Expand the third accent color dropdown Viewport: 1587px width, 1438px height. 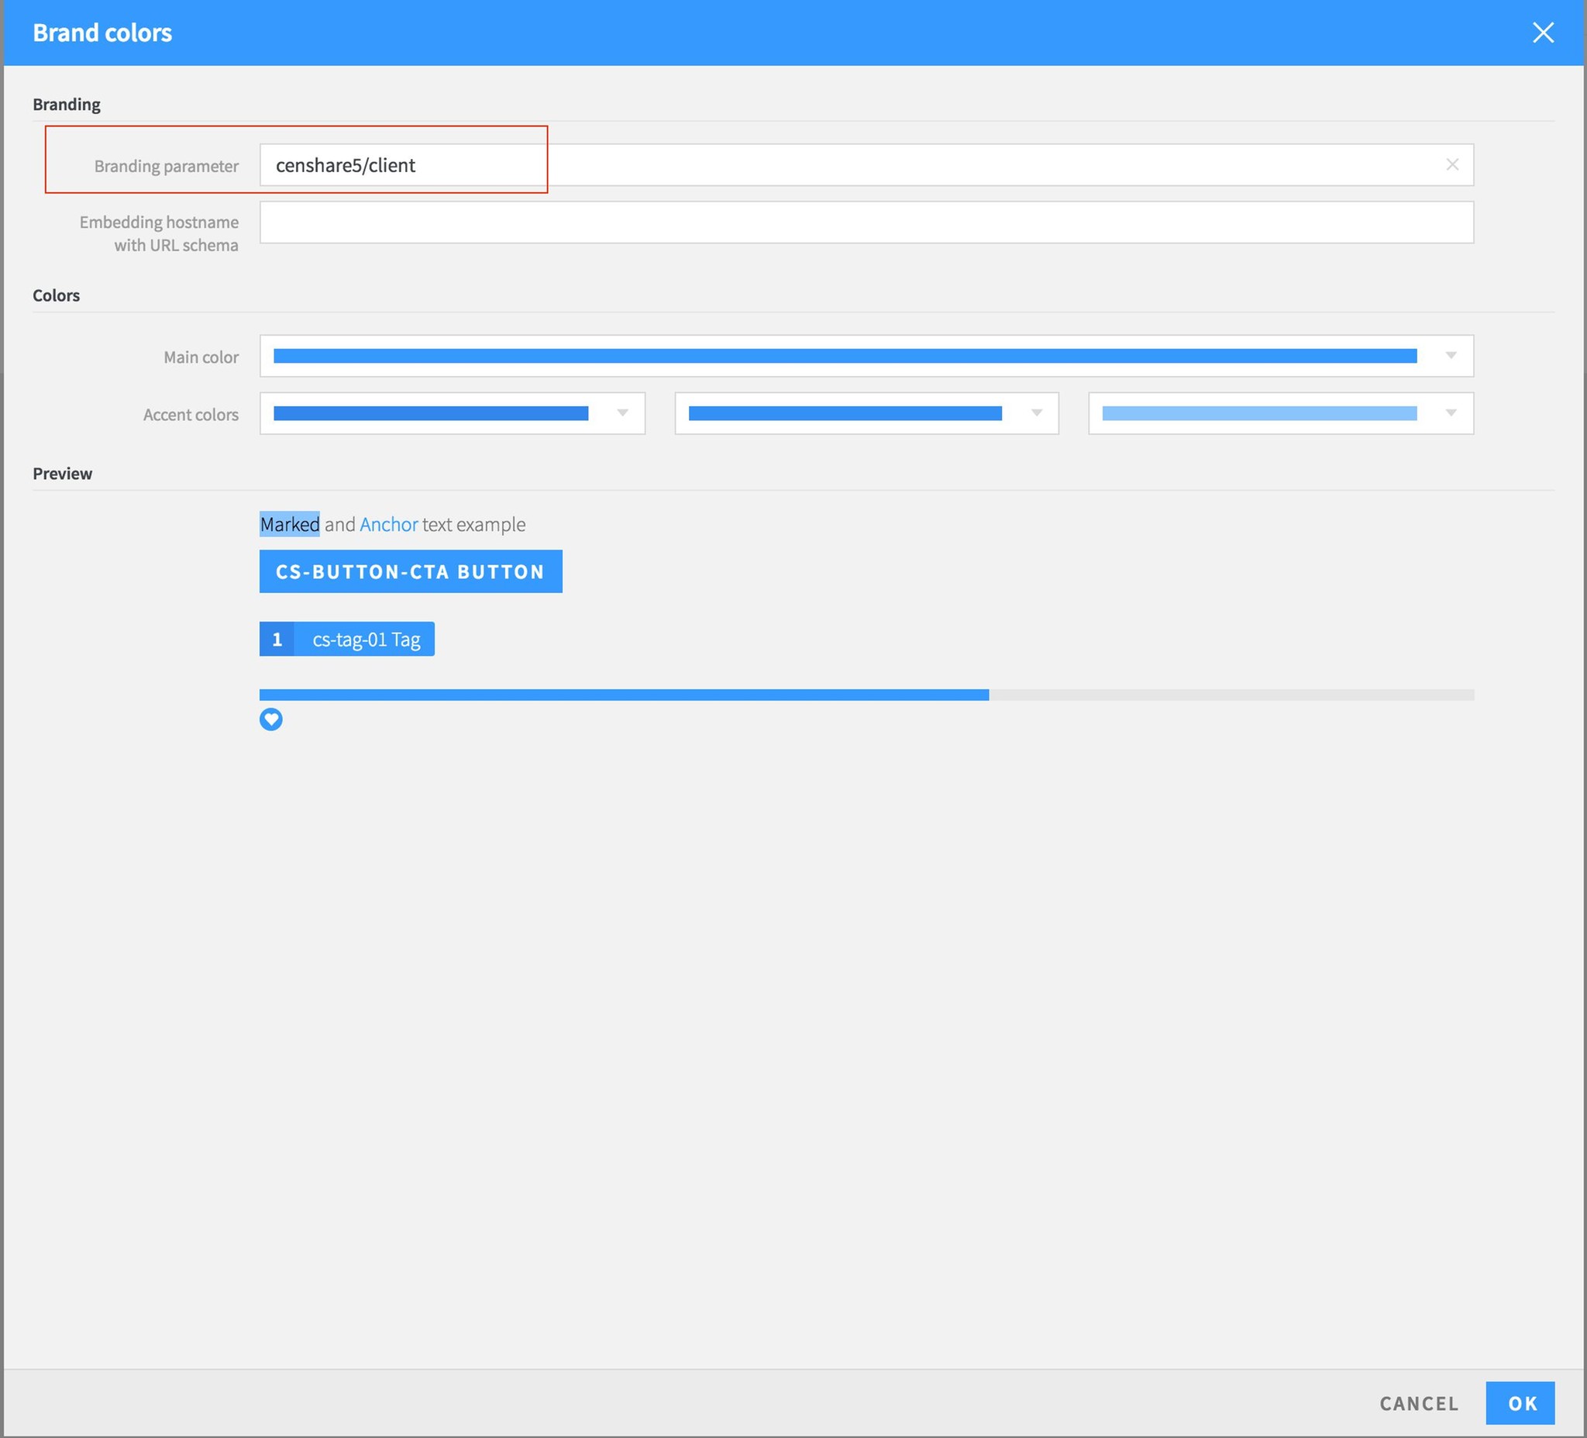[1450, 413]
